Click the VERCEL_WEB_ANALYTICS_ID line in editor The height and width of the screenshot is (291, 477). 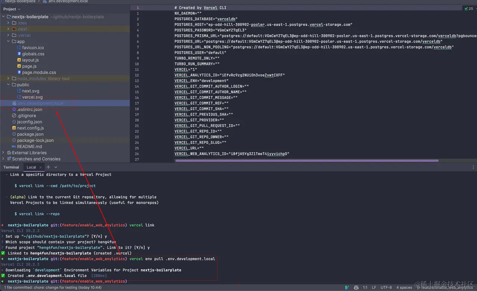(232, 154)
